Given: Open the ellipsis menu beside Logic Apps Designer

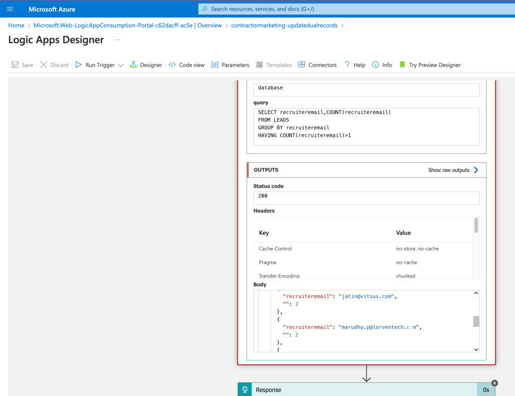Looking at the screenshot, I should pyautogui.click(x=118, y=40).
